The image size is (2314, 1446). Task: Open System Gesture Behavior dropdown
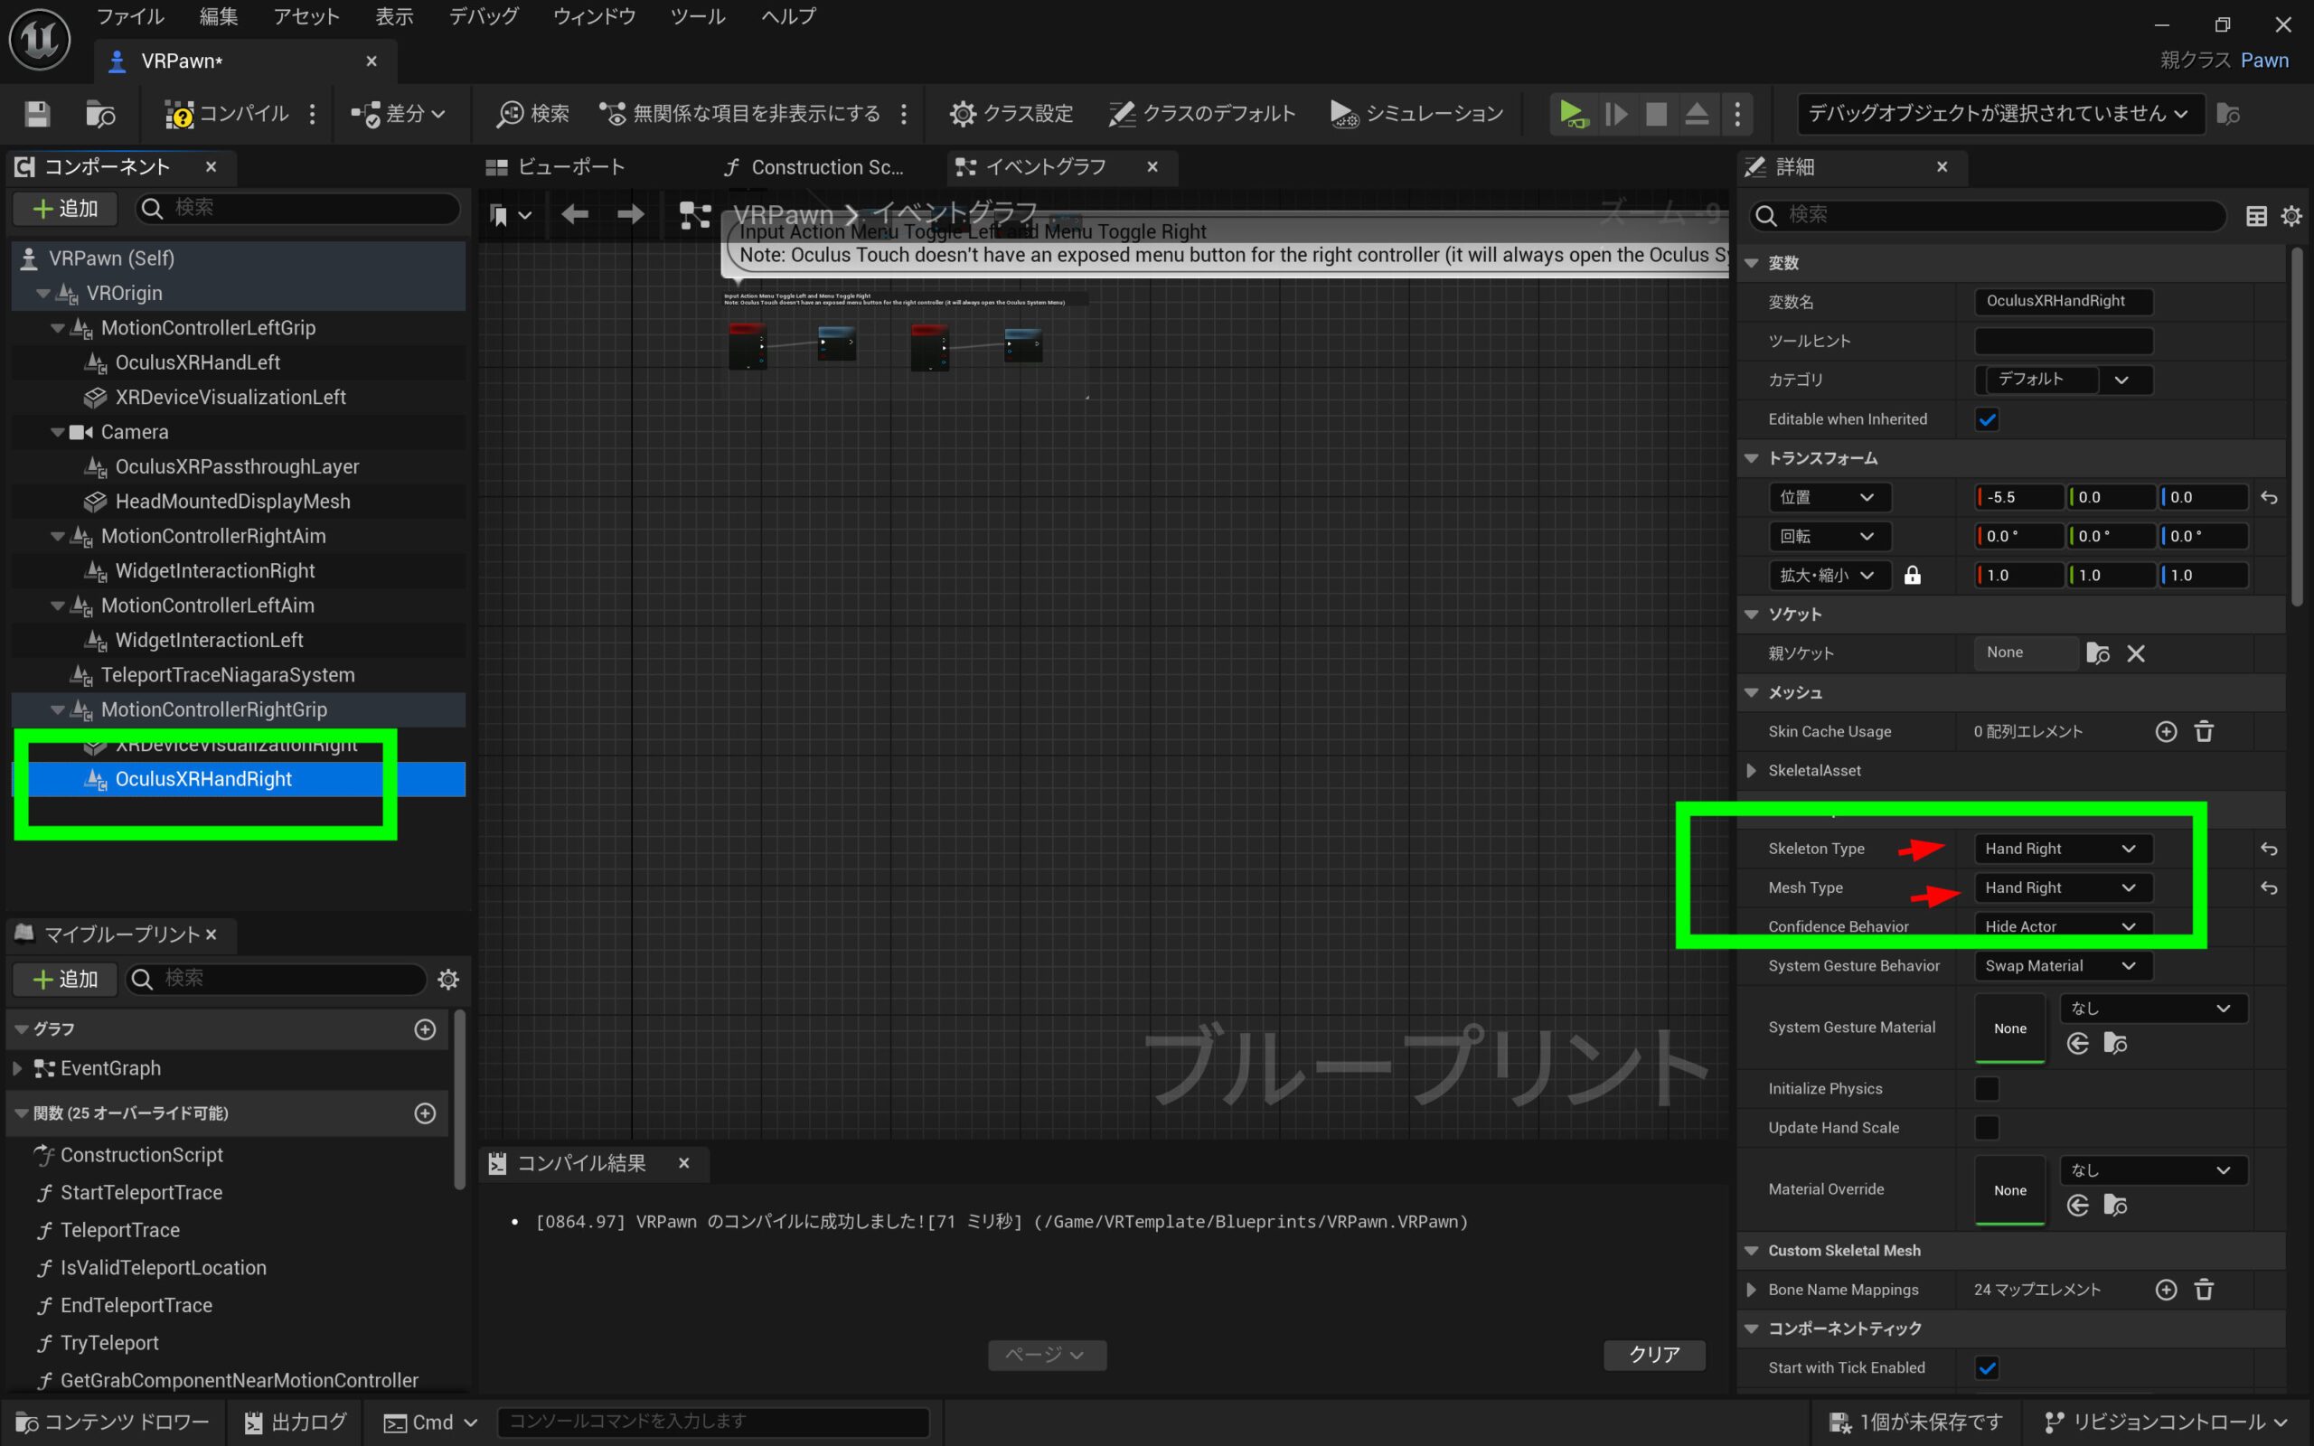pos(2062,966)
